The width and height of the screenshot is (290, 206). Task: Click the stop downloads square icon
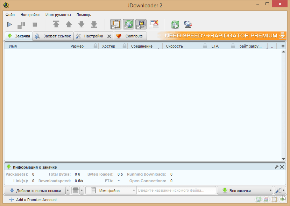pos(35,24)
